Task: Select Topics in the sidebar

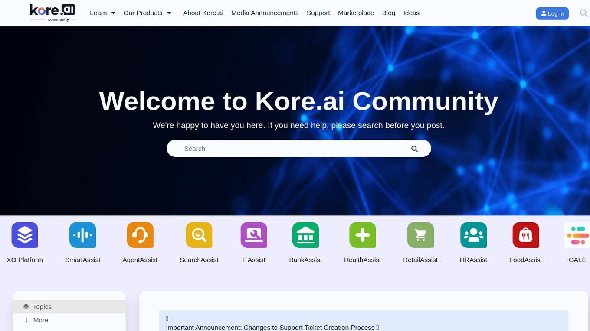Action: tap(69, 307)
